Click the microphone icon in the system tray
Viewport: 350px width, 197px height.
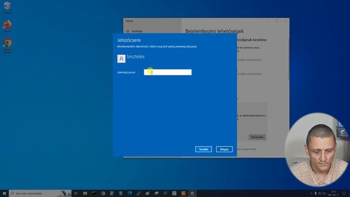pyautogui.click(x=316, y=193)
